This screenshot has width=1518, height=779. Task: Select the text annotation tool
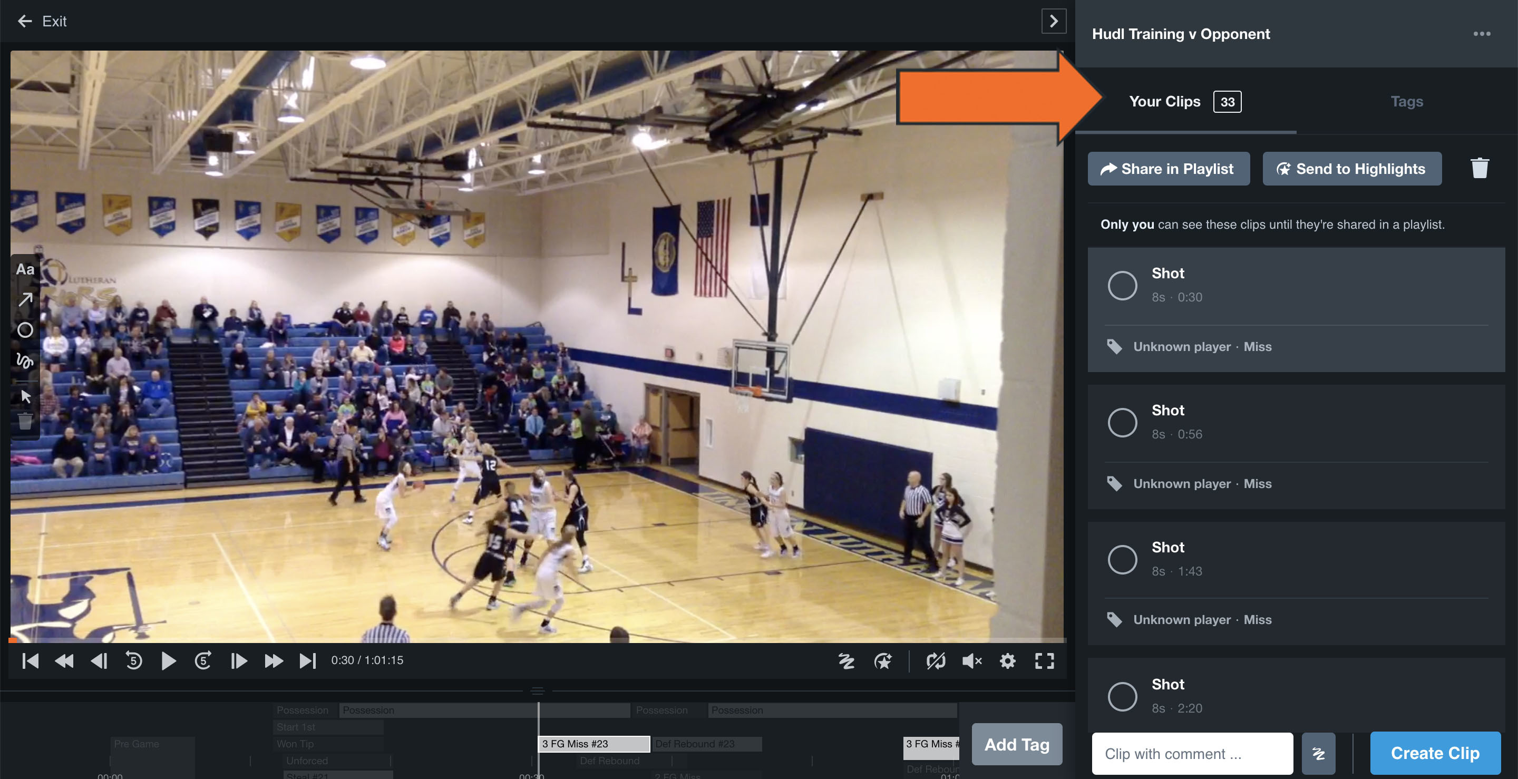(x=25, y=269)
